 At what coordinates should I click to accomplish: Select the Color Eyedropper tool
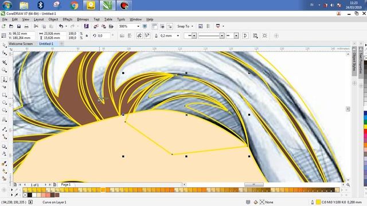(4, 164)
